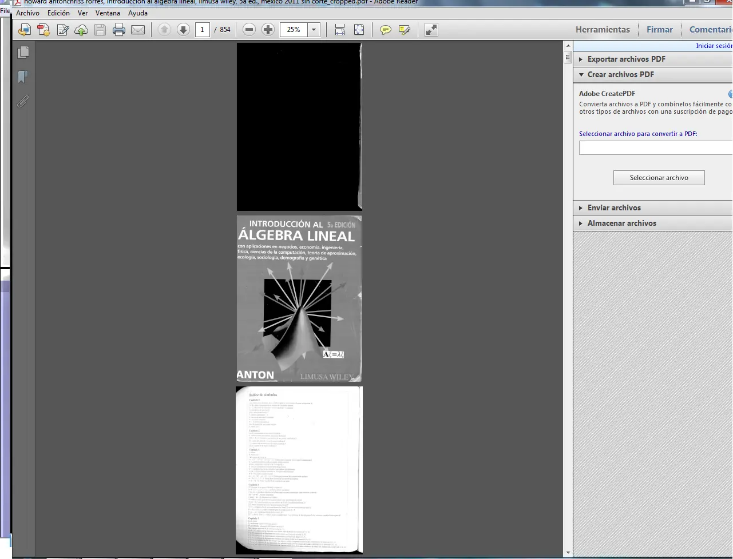Click the "/ 854" total pages text
Viewport: 733px width, 559px height.
click(x=222, y=30)
